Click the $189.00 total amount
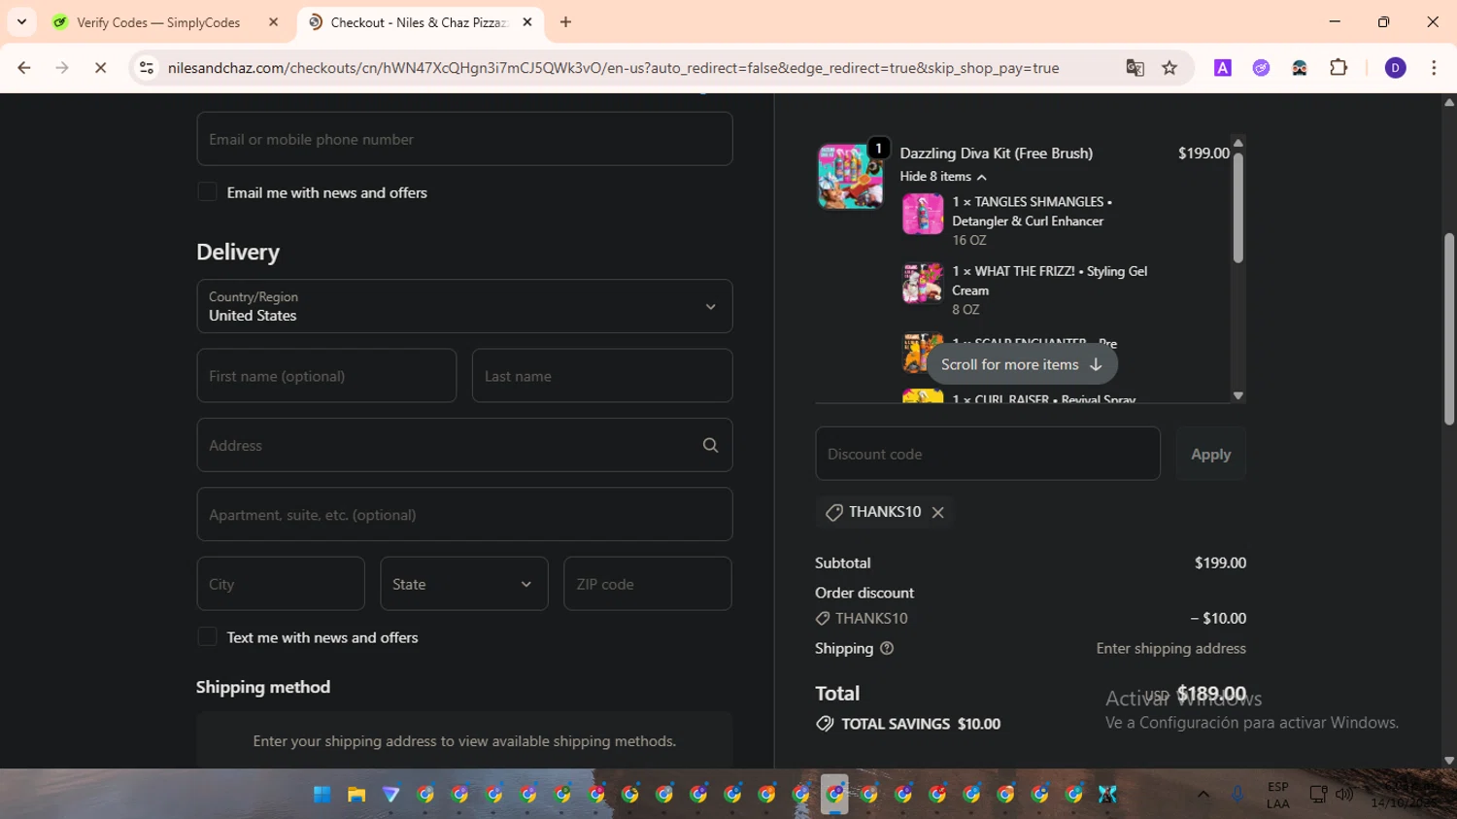 point(1211,694)
